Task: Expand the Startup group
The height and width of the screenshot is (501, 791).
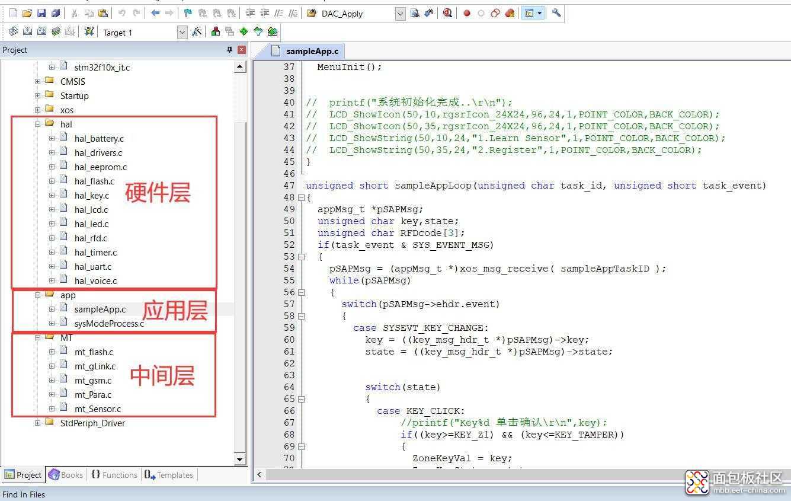Action: pyautogui.click(x=38, y=95)
